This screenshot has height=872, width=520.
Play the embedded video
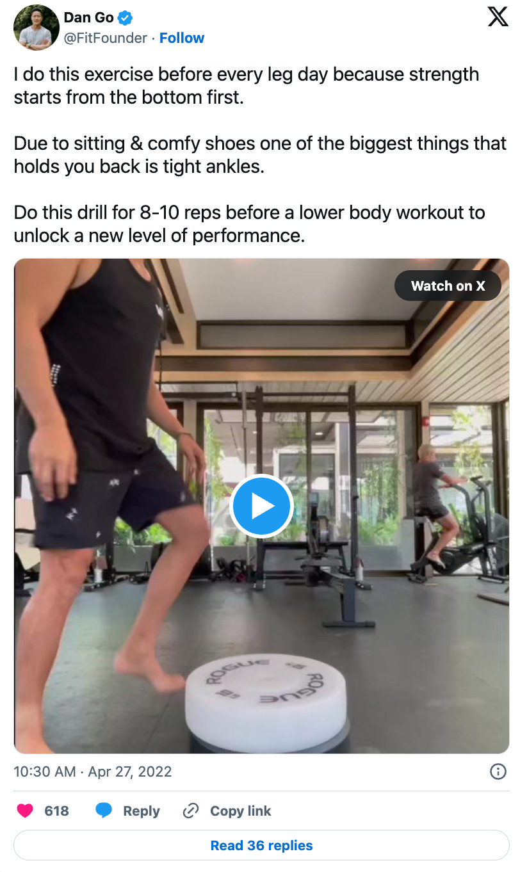point(261,506)
